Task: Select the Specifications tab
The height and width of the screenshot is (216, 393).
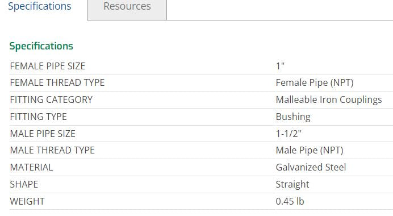Action: coord(40,6)
